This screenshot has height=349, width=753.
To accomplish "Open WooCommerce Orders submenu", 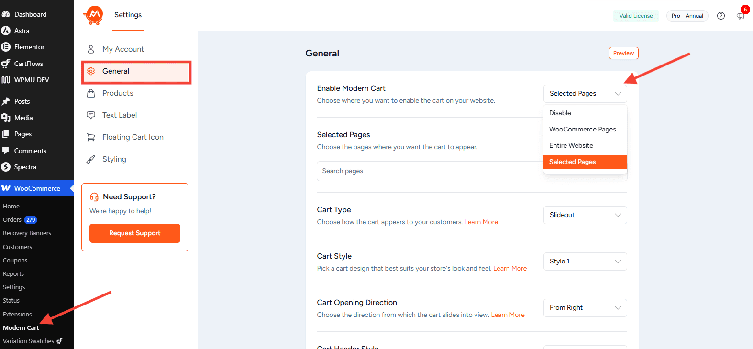I will (x=12, y=220).
